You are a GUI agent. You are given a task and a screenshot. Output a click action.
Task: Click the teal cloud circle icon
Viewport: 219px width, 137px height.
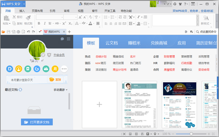(46, 69)
